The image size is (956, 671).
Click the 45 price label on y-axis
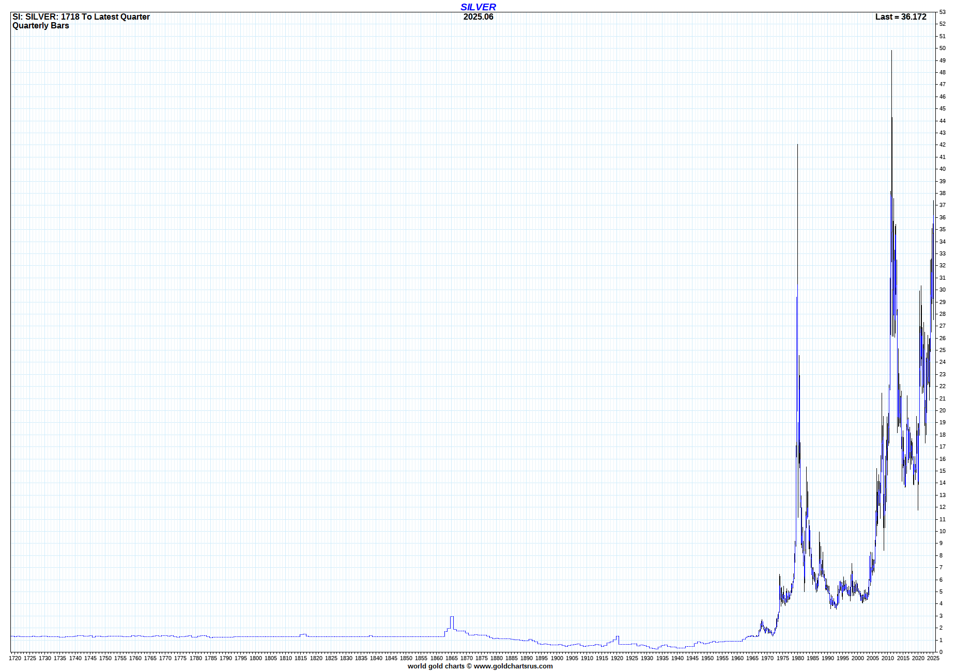point(943,108)
